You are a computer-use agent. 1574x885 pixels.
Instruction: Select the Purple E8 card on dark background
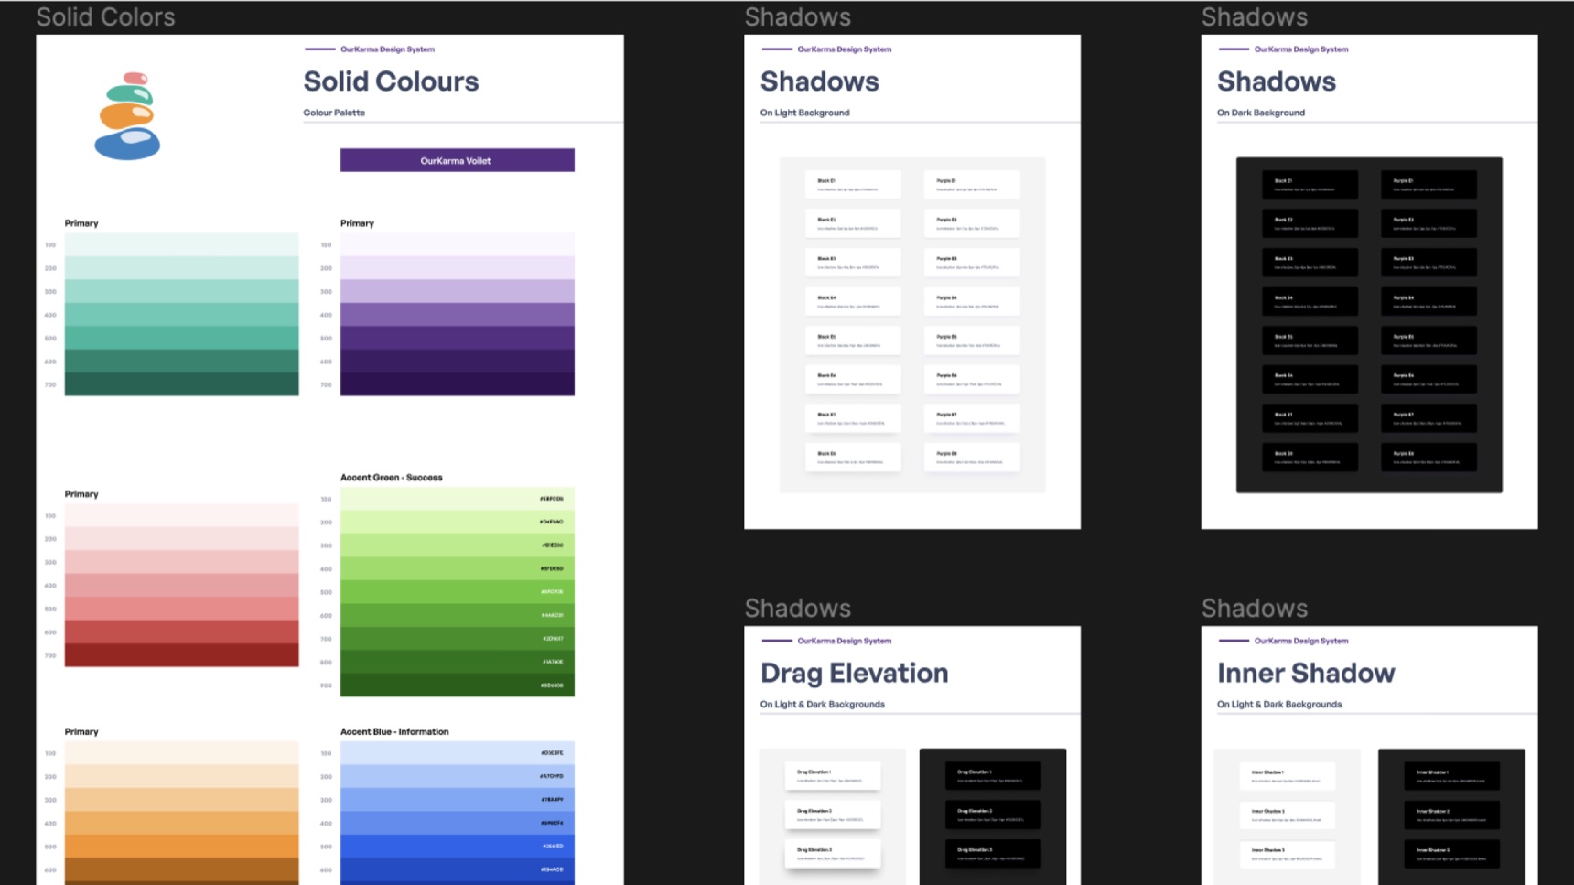[x=1428, y=458]
